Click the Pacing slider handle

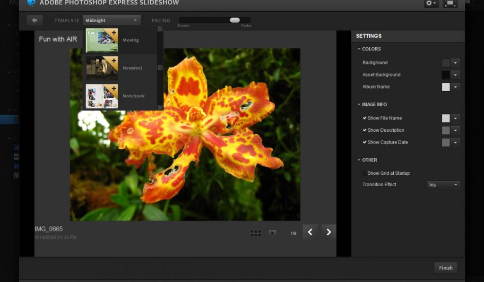point(234,20)
